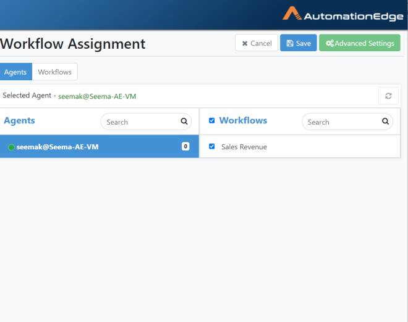Viewport: 408px width, 322px height.
Task: Click the Workflows panel heading
Action: [243, 120]
